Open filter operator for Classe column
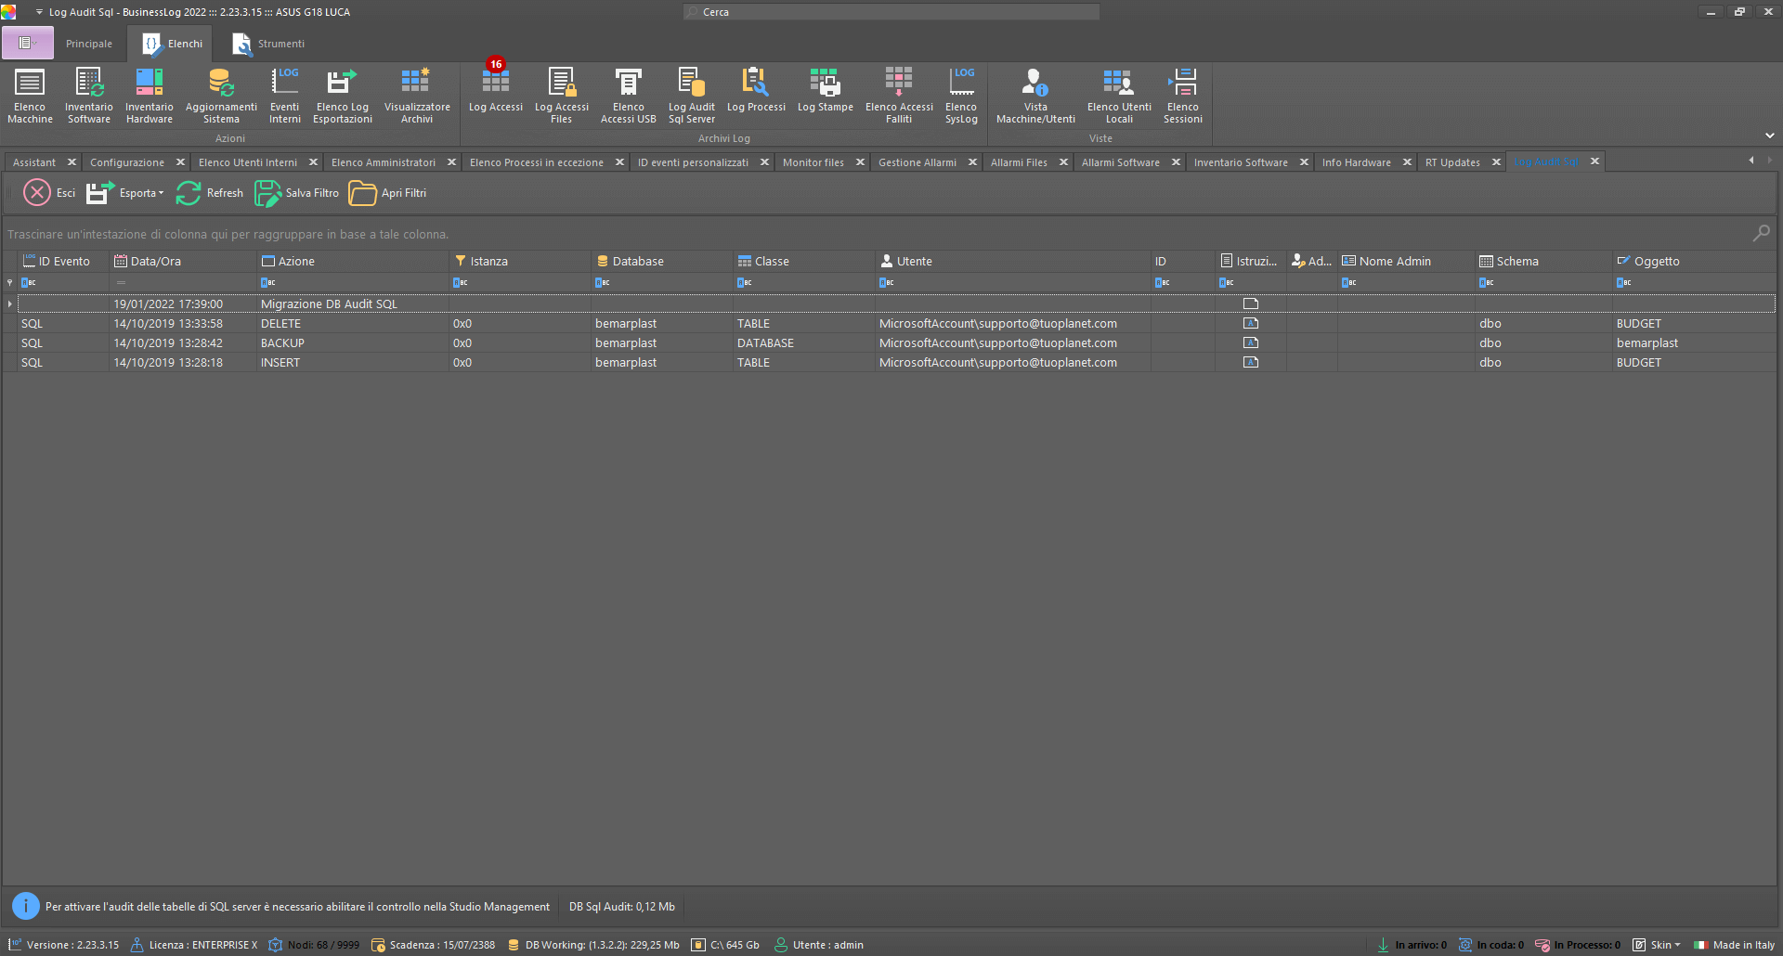The width and height of the screenshot is (1783, 956). (745, 283)
